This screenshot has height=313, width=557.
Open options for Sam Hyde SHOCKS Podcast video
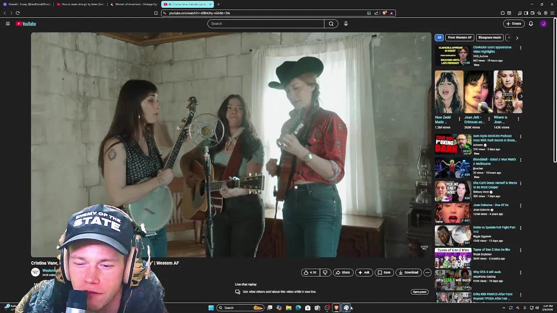coord(520,137)
